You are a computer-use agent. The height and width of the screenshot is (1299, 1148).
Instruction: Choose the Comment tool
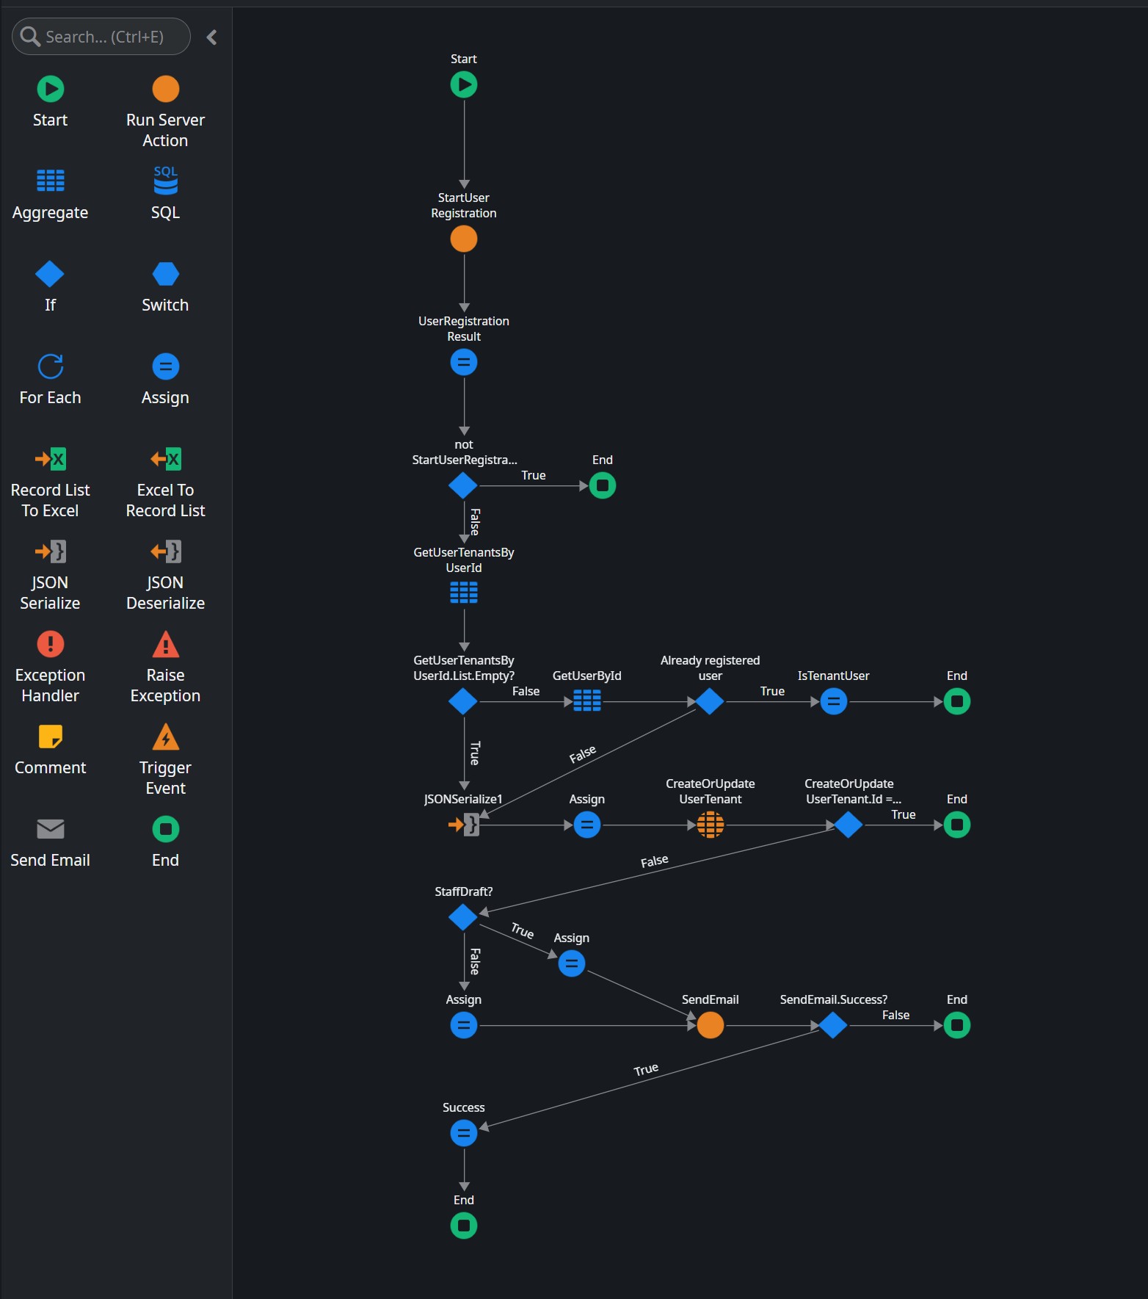(50, 750)
